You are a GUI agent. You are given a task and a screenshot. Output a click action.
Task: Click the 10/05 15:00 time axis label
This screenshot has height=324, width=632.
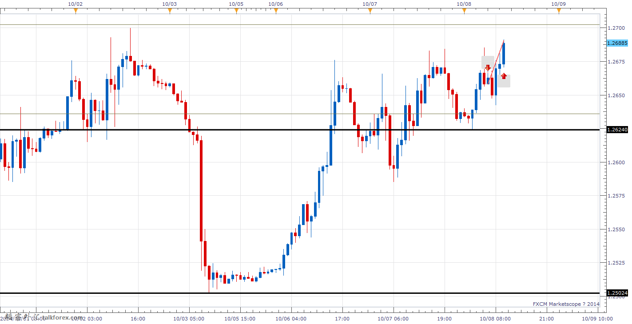point(240,318)
